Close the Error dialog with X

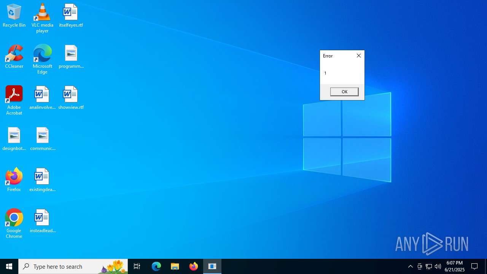pos(359,56)
